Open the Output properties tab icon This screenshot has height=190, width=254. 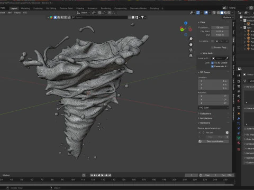click(x=239, y=86)
